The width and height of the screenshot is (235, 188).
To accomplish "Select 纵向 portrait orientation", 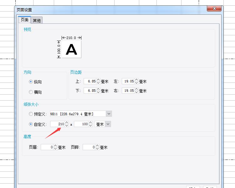I will pyautogui.click(x=31, y=82).
